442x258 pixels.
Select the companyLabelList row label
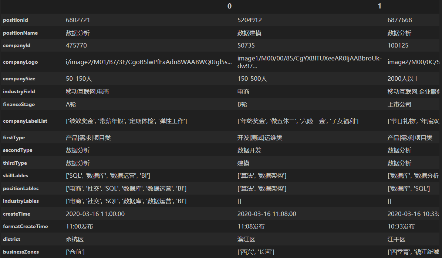[x=25, y=121]
